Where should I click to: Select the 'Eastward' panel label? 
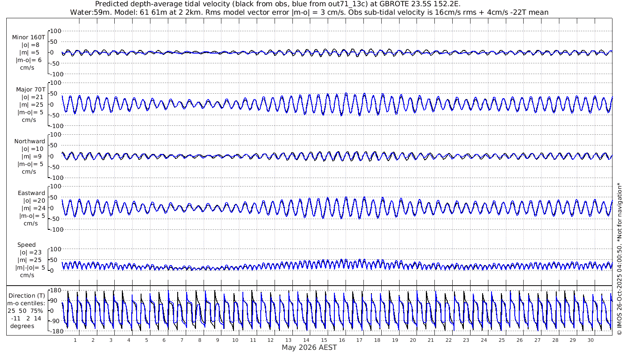click(32, 193)
